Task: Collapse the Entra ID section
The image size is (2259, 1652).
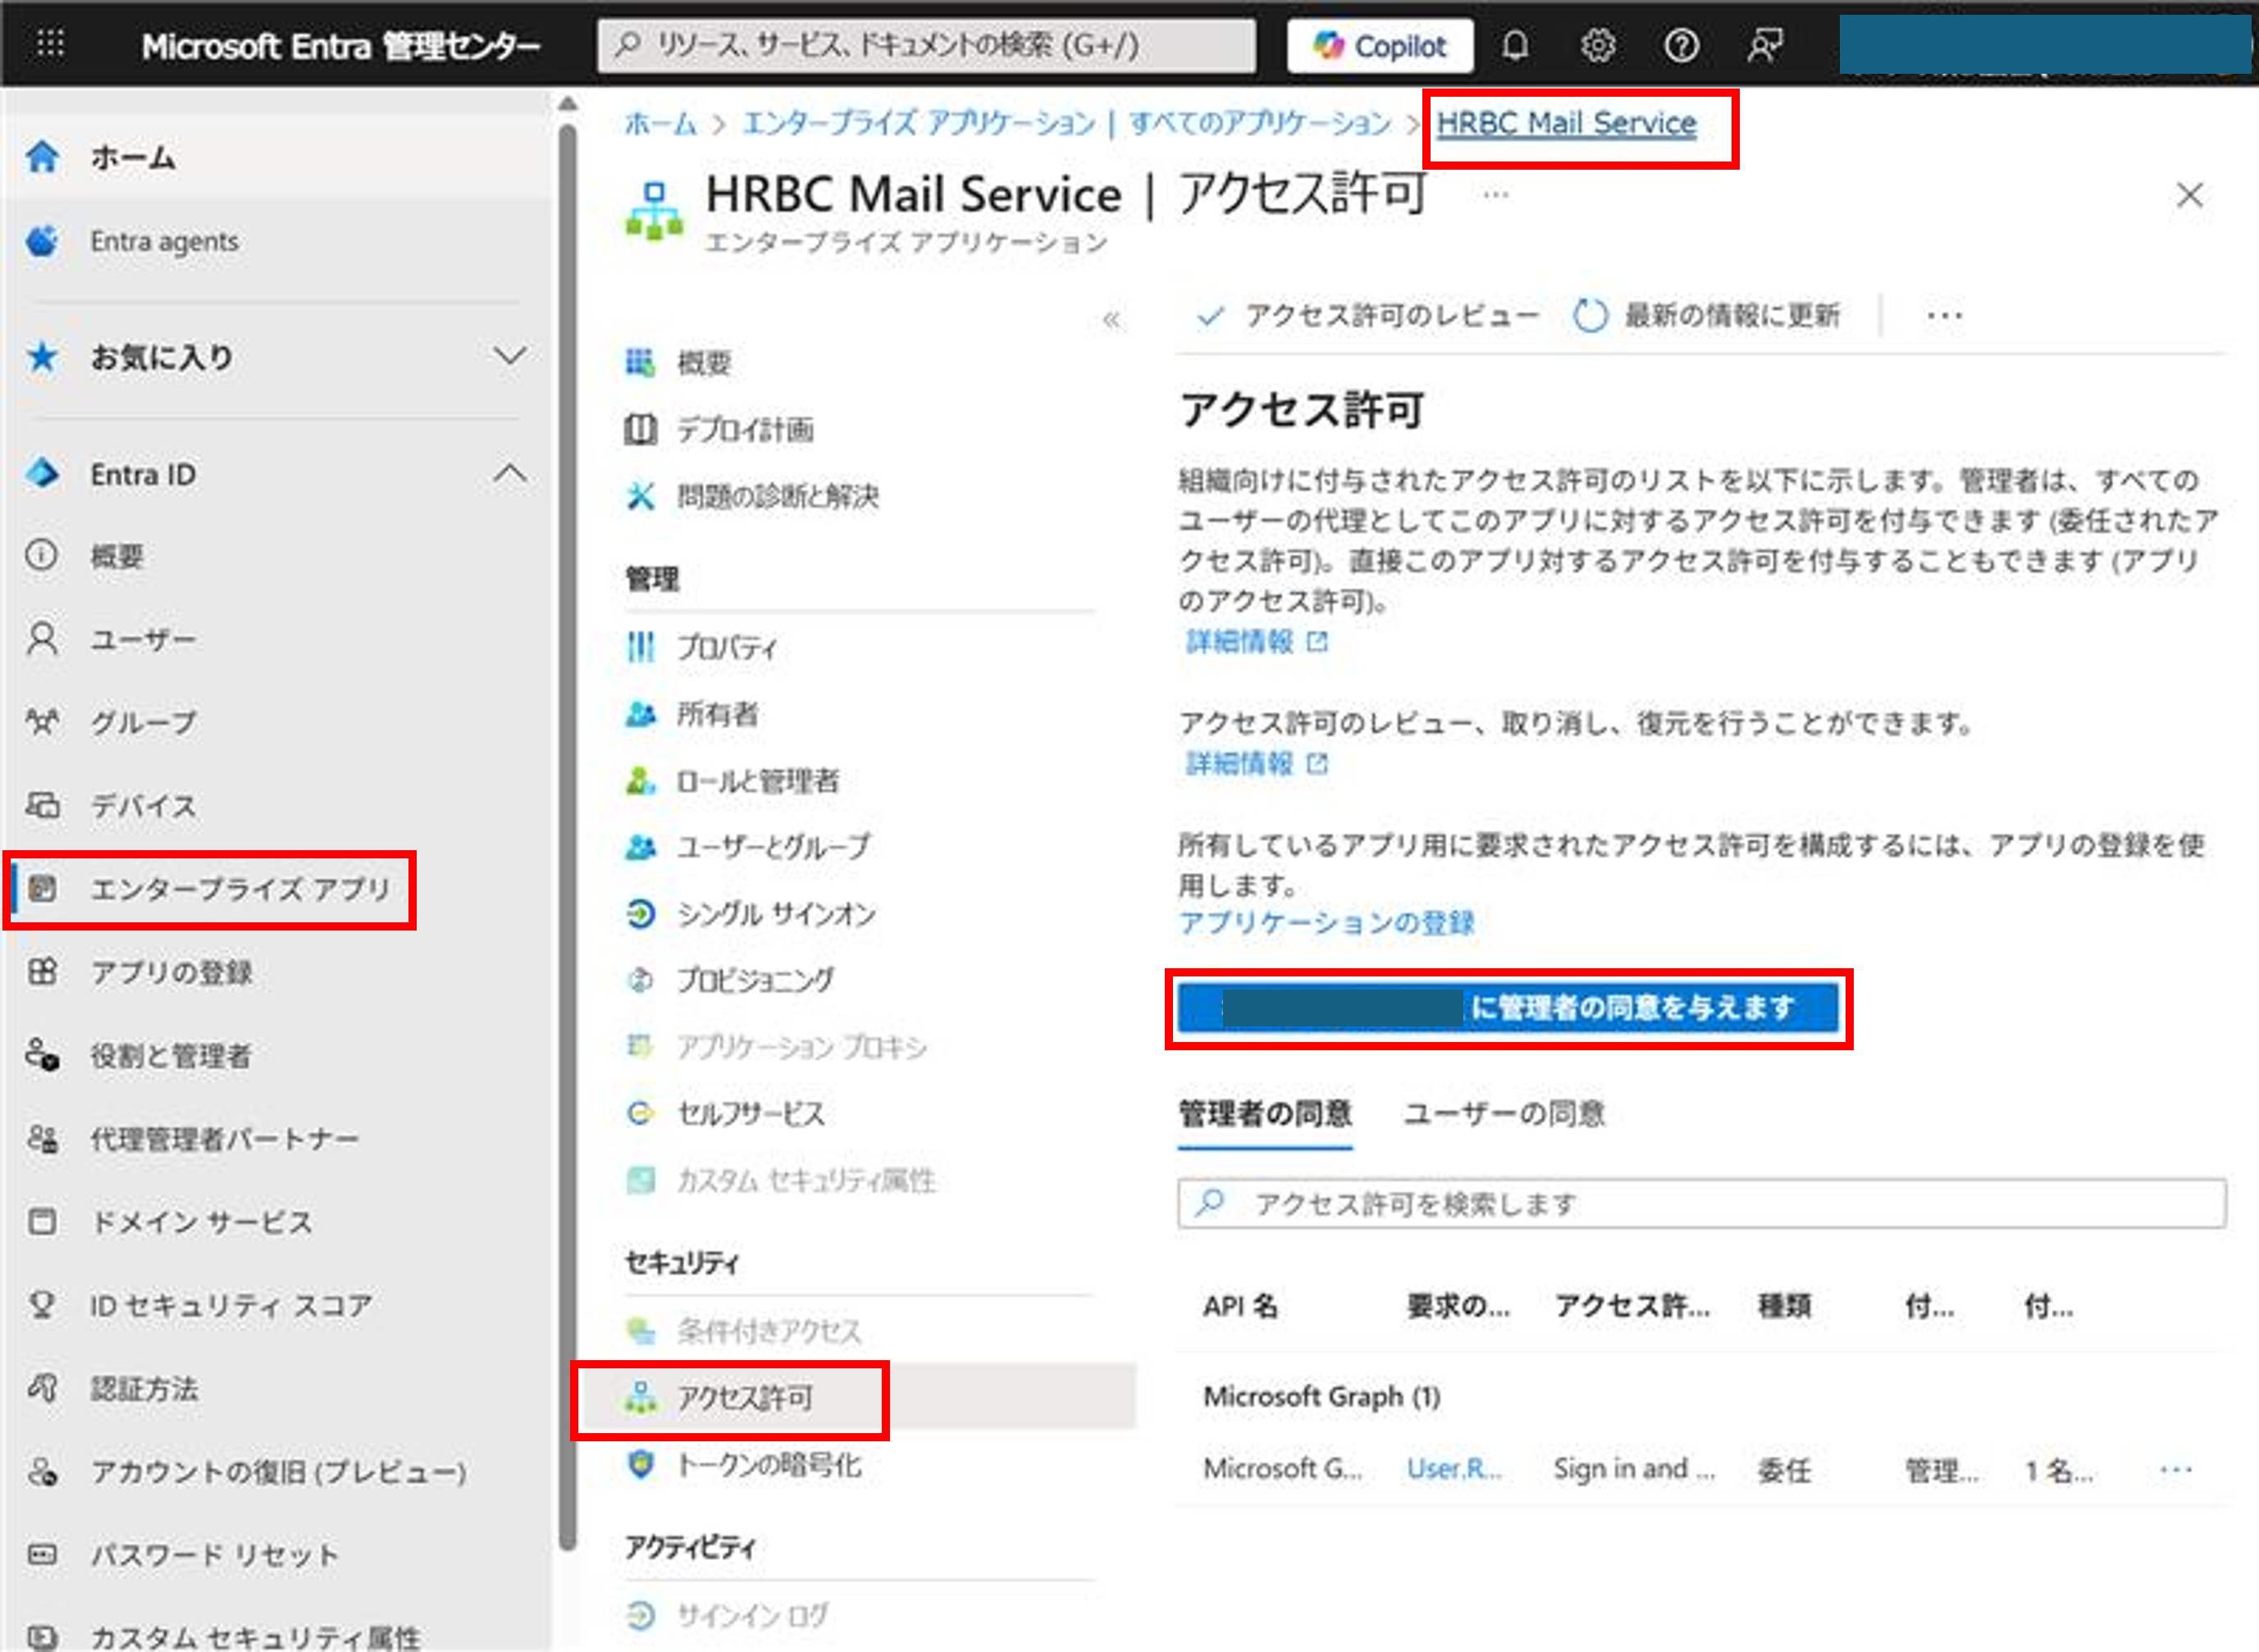Action: click(x=509, y=474)
